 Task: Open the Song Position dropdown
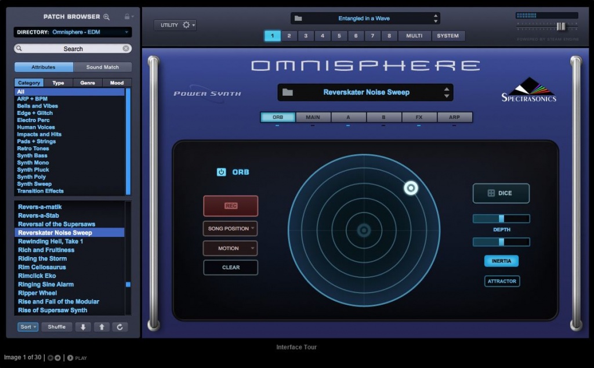230,229
